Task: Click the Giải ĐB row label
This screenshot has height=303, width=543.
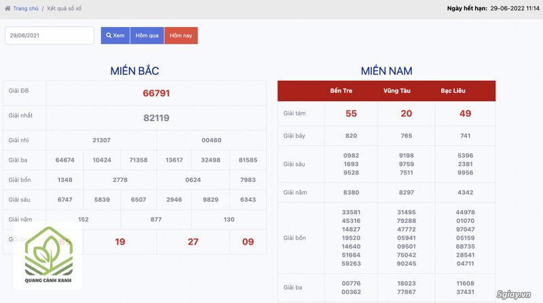Action: pyautogui.click(x=19, y=91)
